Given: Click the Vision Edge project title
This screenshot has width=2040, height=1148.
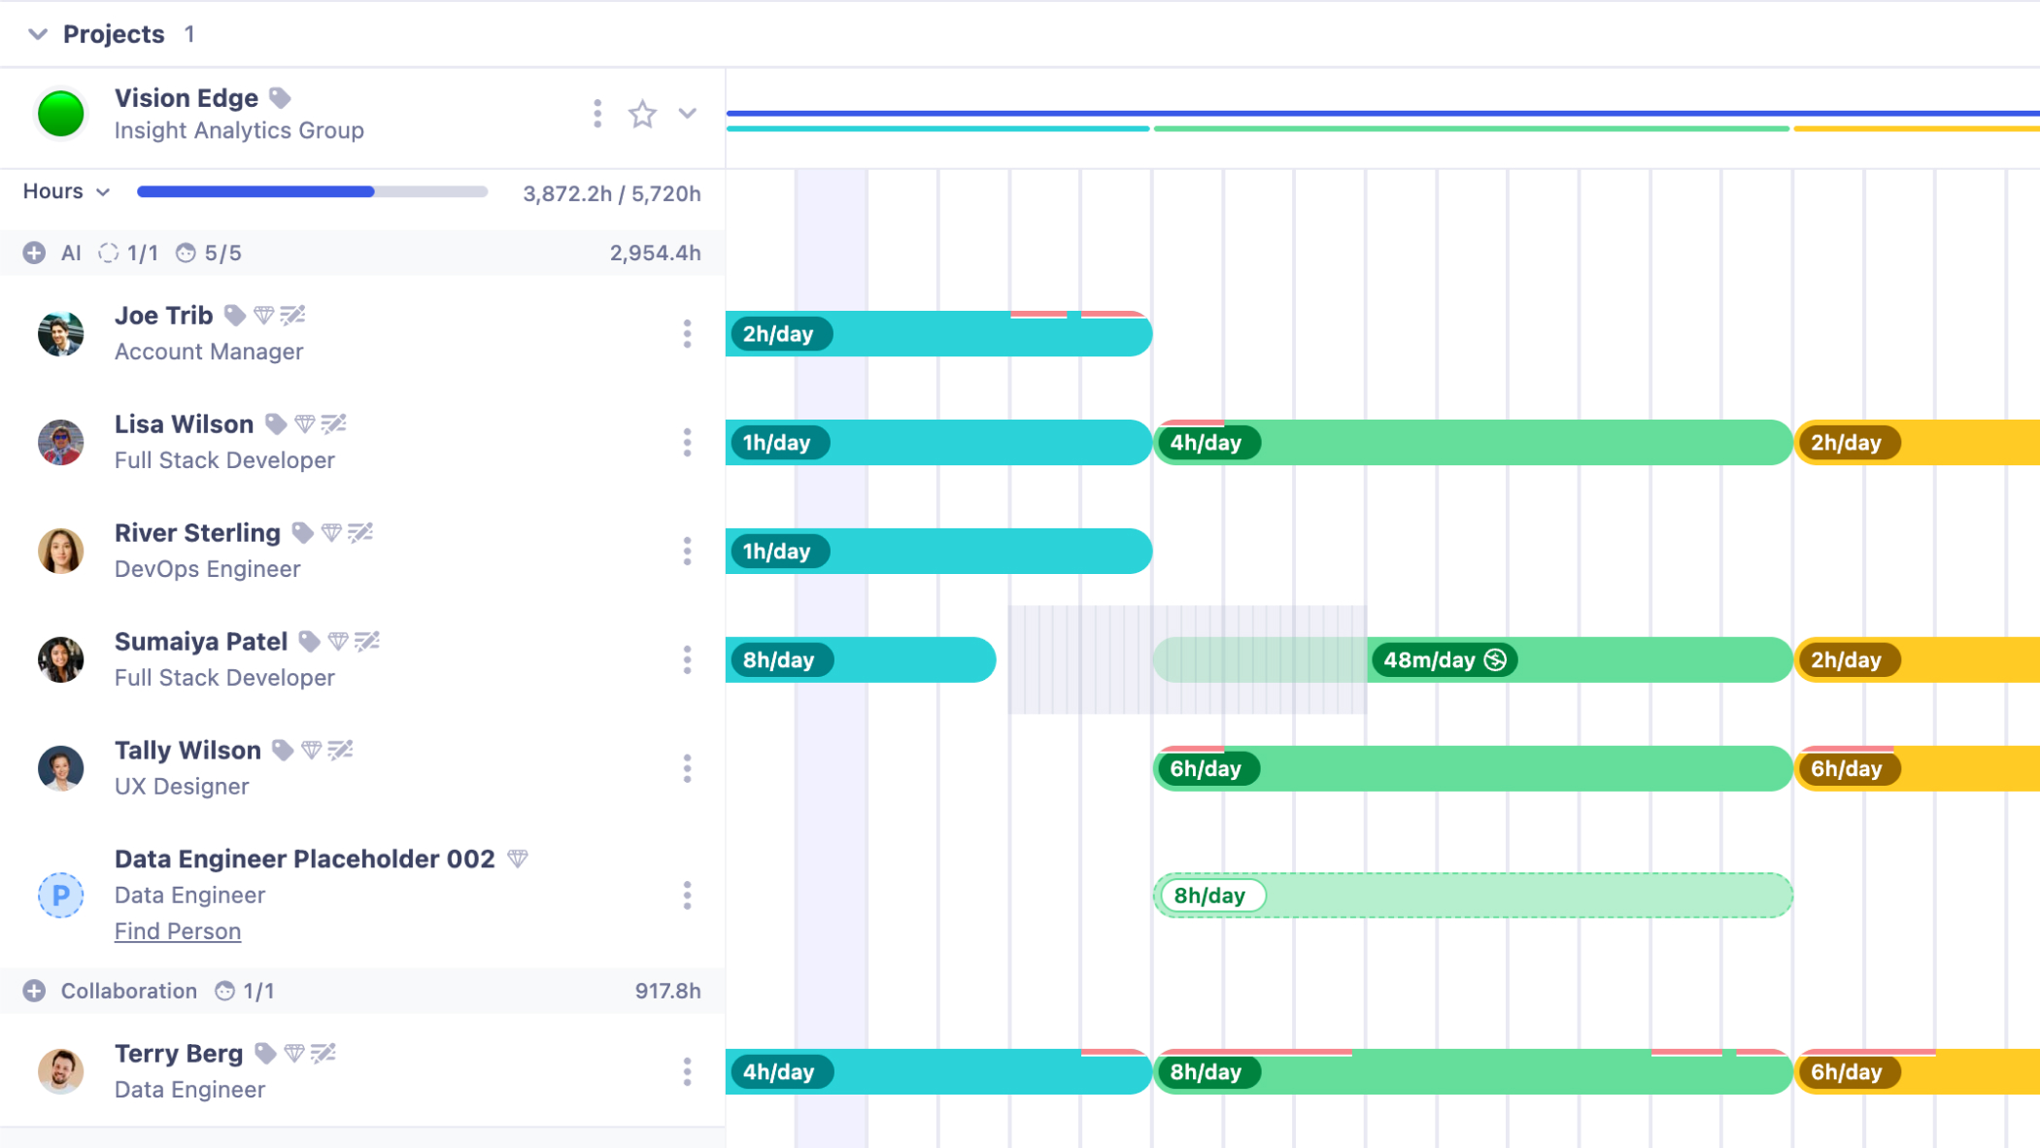Looking at the screenshot, I should point(187,97).
